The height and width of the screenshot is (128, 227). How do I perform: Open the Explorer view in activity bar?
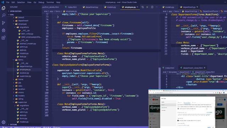pos(4,8)
